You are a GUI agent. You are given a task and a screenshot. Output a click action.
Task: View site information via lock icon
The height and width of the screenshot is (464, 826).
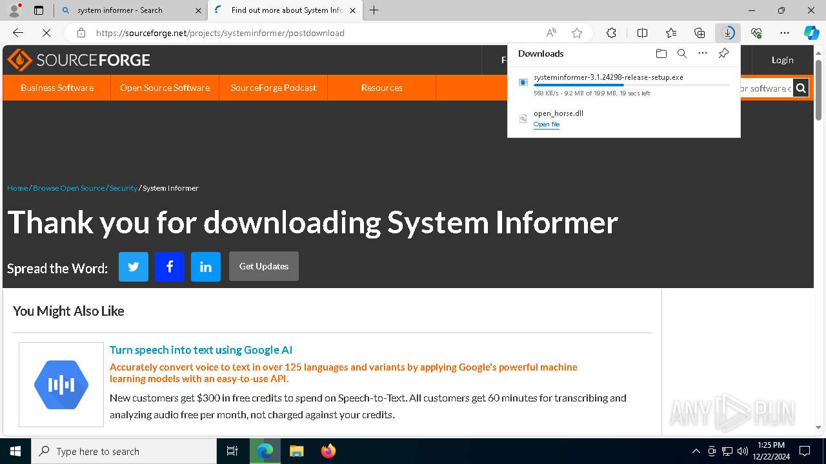point(81,33)
